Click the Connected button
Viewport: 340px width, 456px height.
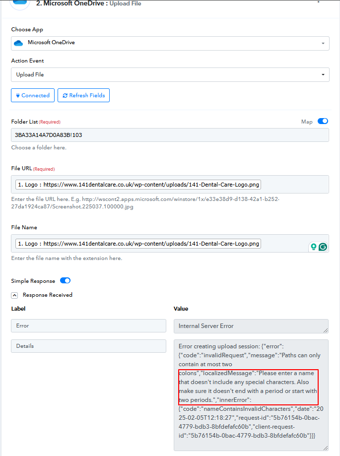click(33, 95)
